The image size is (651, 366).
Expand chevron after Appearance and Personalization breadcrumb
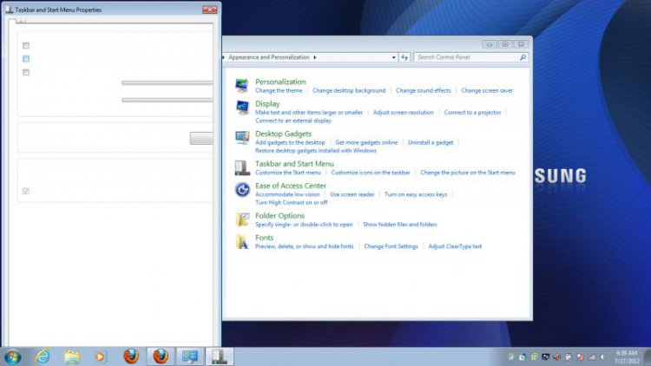click(x=315, y=57)
